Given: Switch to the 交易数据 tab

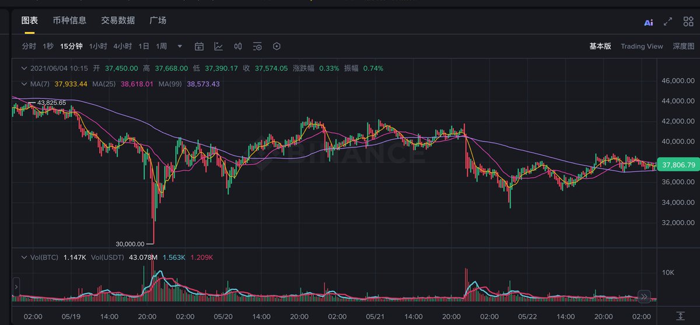Looking at the screenshot, I should pyautogui.click(x=118, y=20).
